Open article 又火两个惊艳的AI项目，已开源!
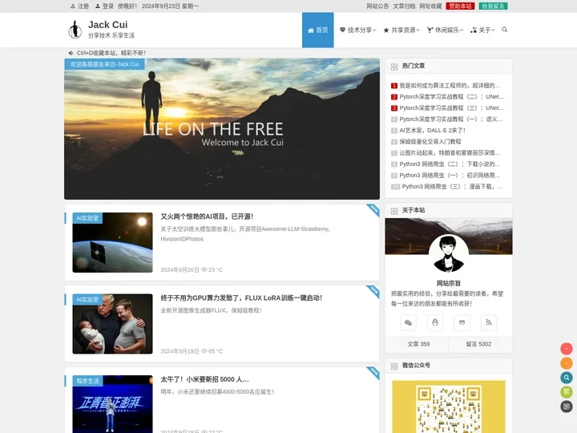577x433 pixels. (x=207, y=216)
